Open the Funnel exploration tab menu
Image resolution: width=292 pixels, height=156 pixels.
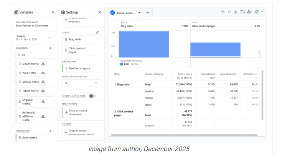click(139, 13)
